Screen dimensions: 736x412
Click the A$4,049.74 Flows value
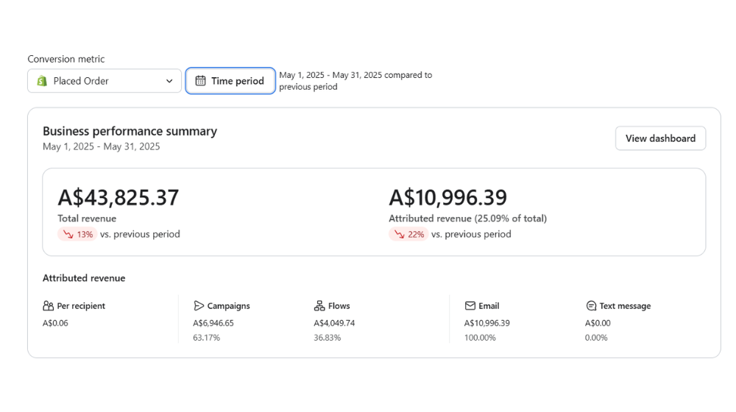[x=334, y=323]
